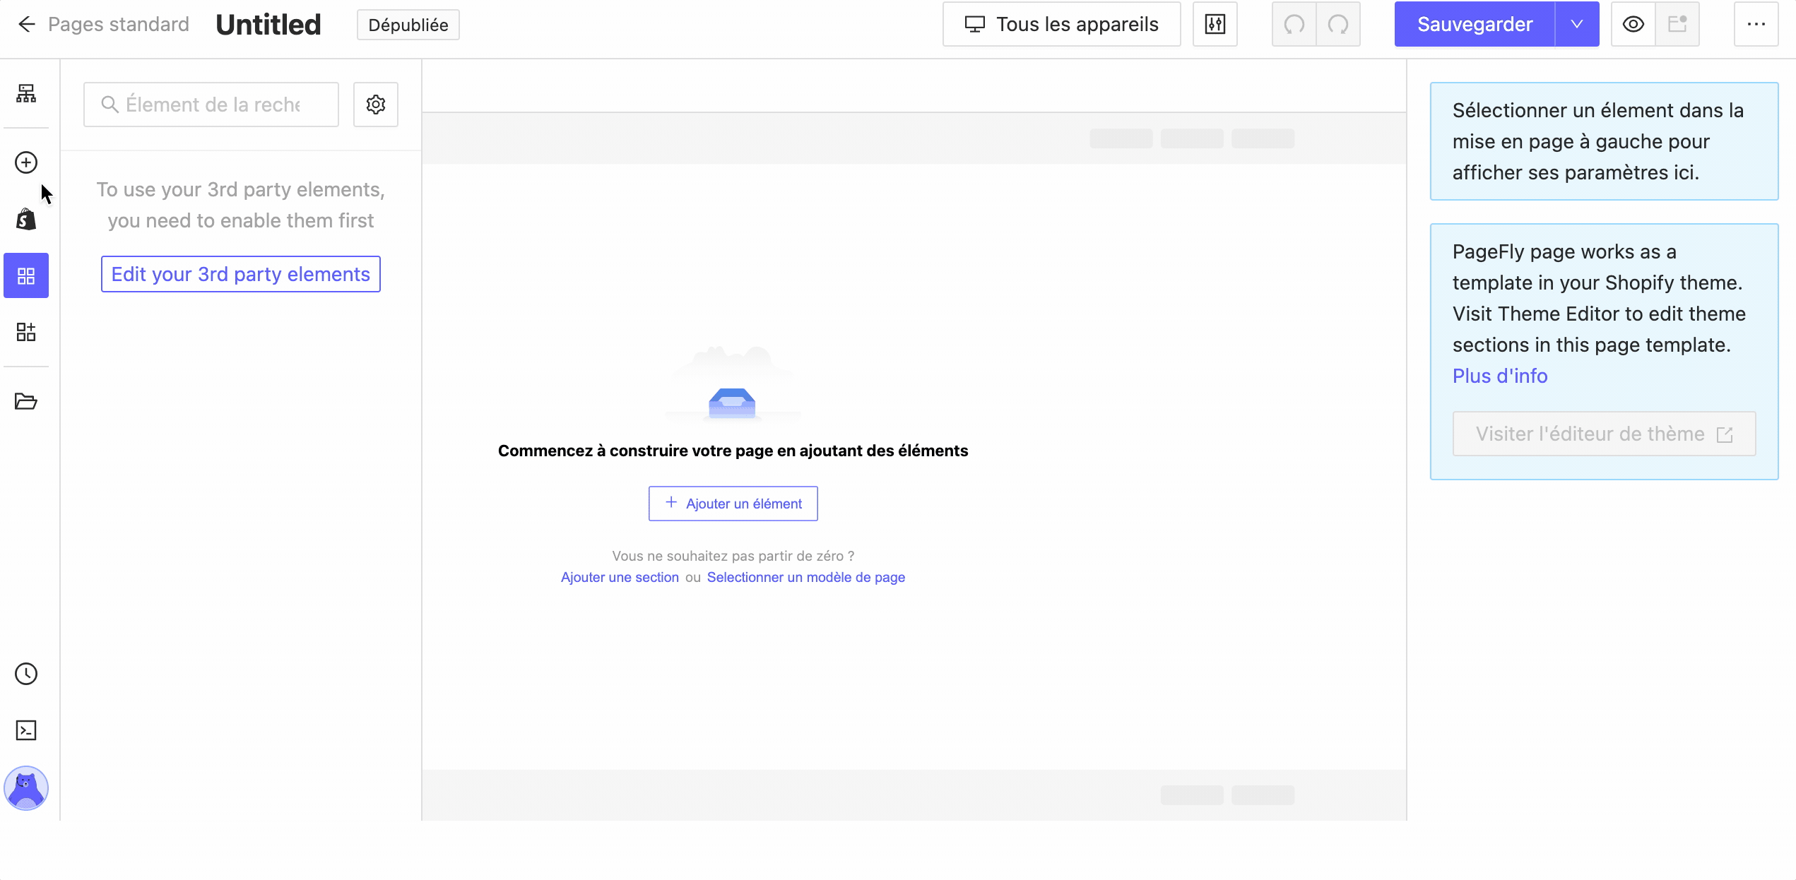Open the add sections grid-plus icon

pos(26,332)
